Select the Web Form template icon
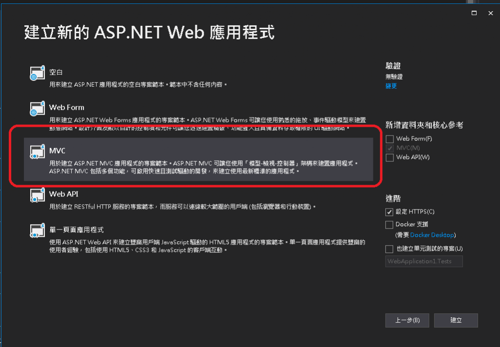The height and width of the screenshot is (347, 500). click(37, 109)
